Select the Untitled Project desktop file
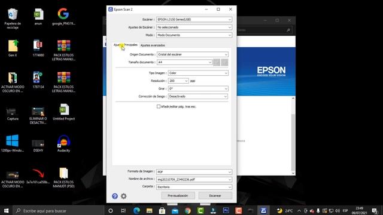Image resolution: width=383 pixels, height=215 pixels. [x=64, y=112]
